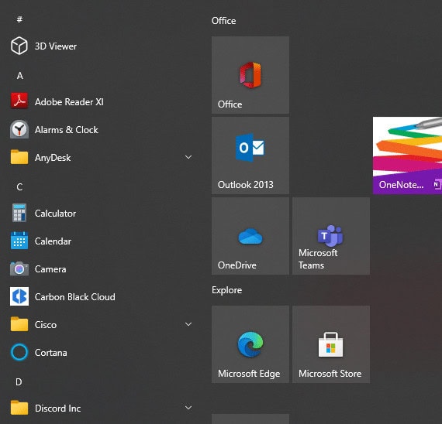Viewport: 442px width, 424px height.
Task: Click the Adobe Reader XI text label
Action: [69, 102]
